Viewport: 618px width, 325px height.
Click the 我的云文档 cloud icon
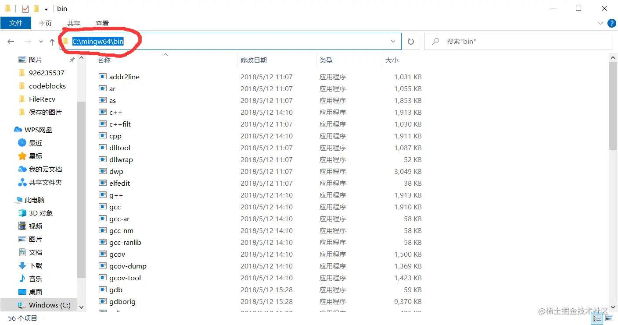[x=22, y=169]
